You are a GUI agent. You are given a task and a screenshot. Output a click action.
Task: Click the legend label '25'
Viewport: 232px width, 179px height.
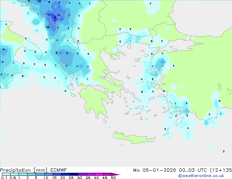71,178
